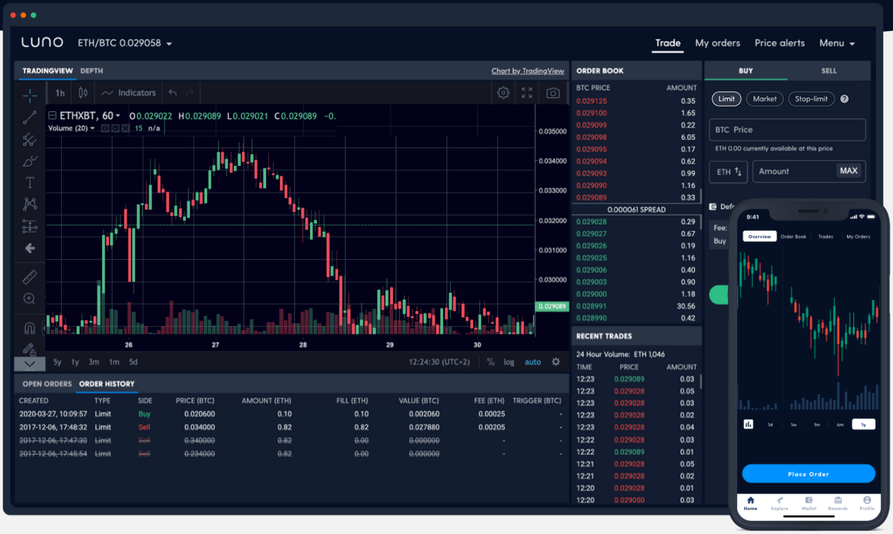
Task: Click the MAX amount button
Action: pyautogui.click(x=848, y=171)
